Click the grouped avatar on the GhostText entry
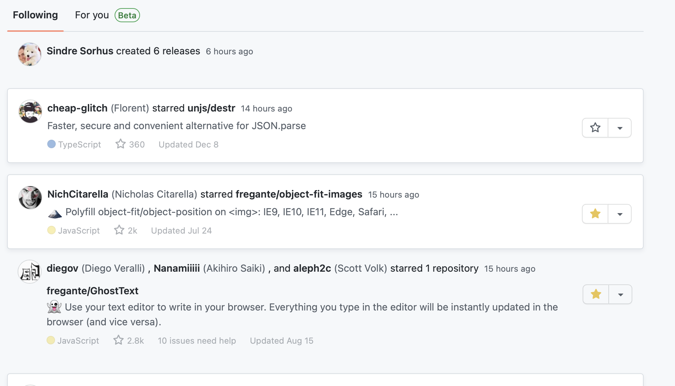675x386 pixels. point(29,272)
